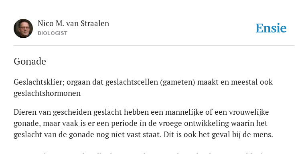This screenshot has height=154, width=308.
Task: Click the horizontal divider below the author header
Action: (x=154, y=46)
